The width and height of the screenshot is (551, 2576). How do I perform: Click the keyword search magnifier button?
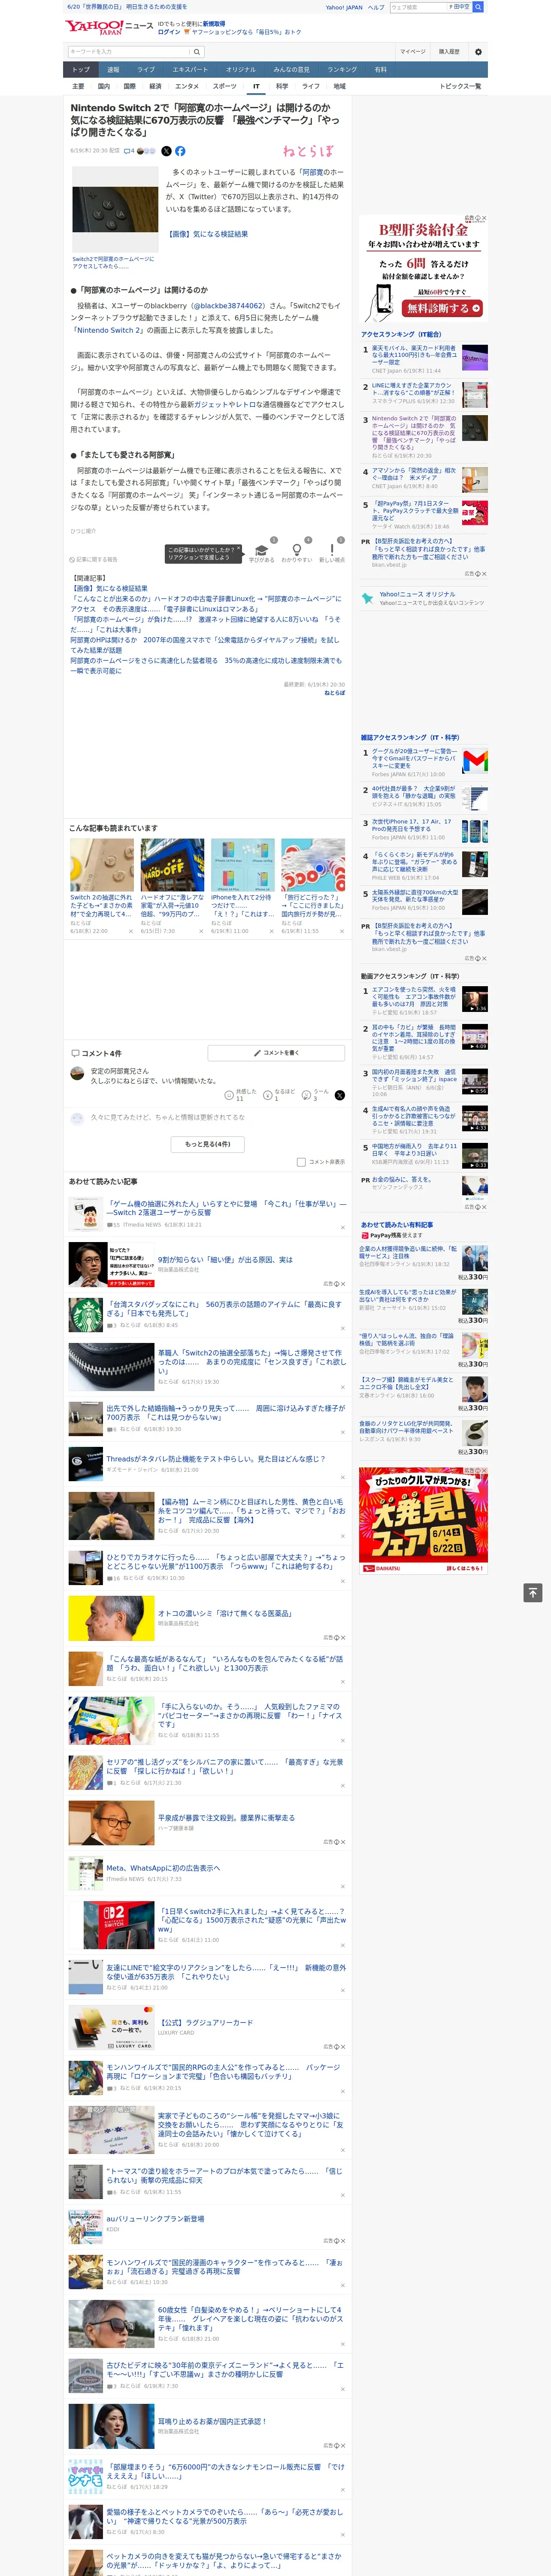coord(197,52)
